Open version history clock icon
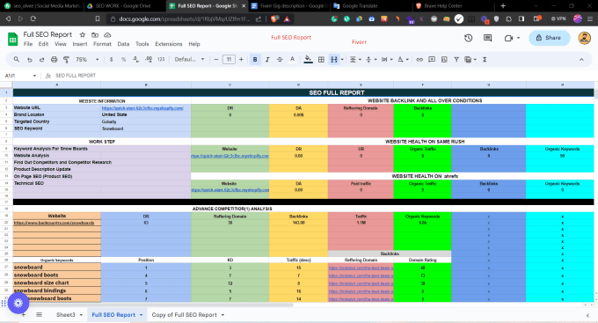598x323 pixels. coord(469,38)
